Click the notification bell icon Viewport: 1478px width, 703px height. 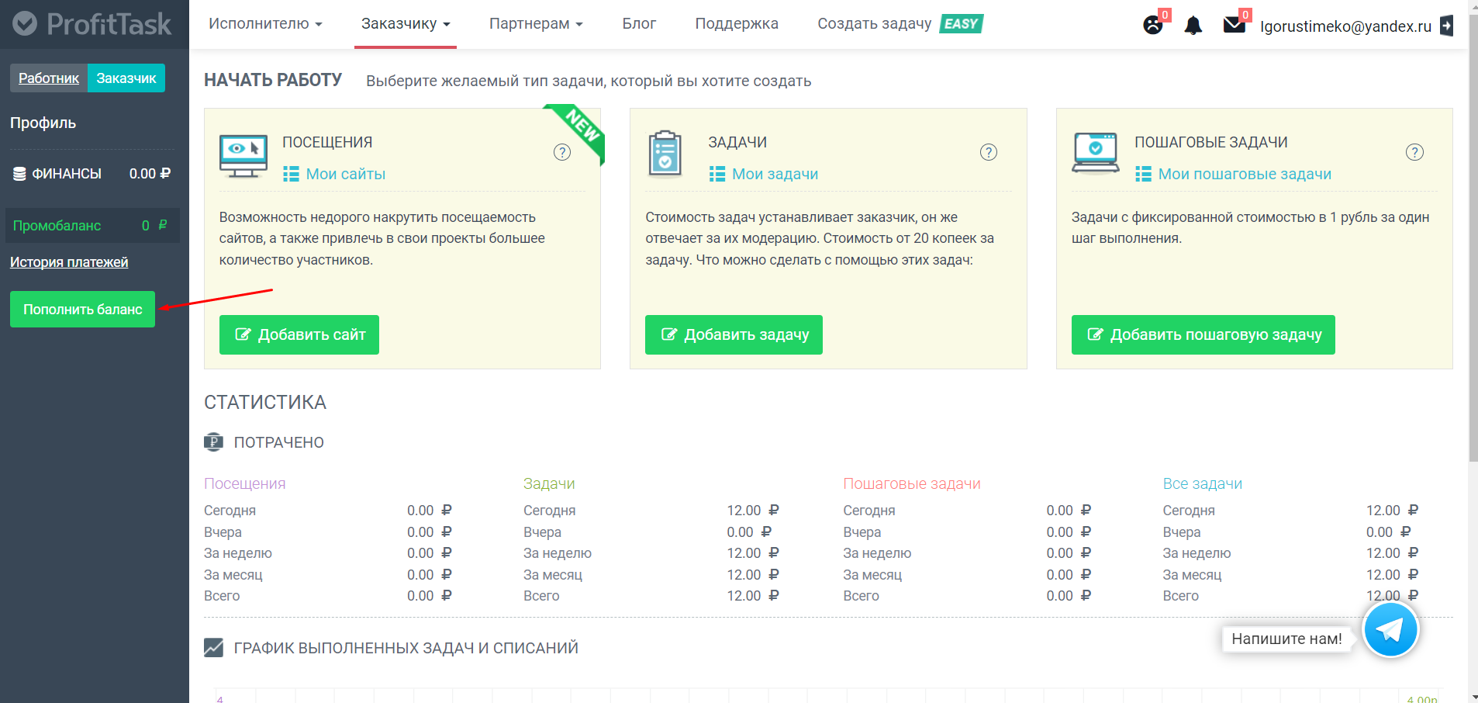[x=1193, y=26]
